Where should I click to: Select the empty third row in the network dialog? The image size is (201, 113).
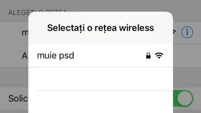(x=101, y=102)
